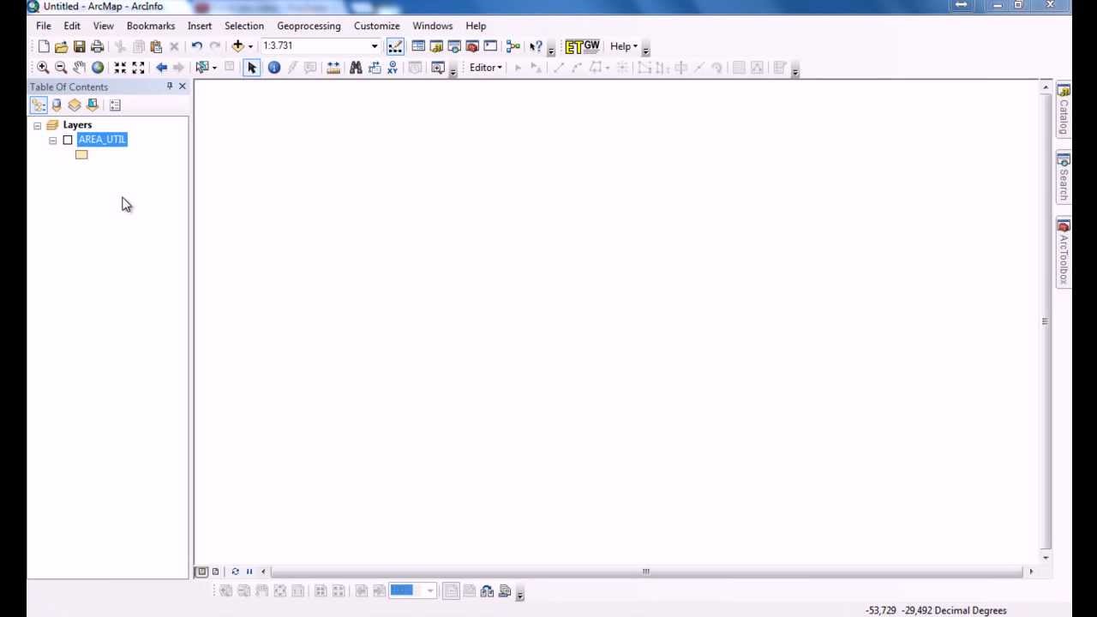Select the Zoom In tool
The image size is (1097, 617).
click(43, 68)
